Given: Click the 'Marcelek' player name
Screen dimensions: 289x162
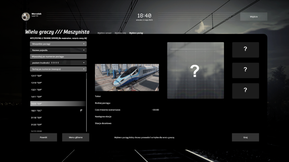Looking at the screenshot, I should click(36, 14).
